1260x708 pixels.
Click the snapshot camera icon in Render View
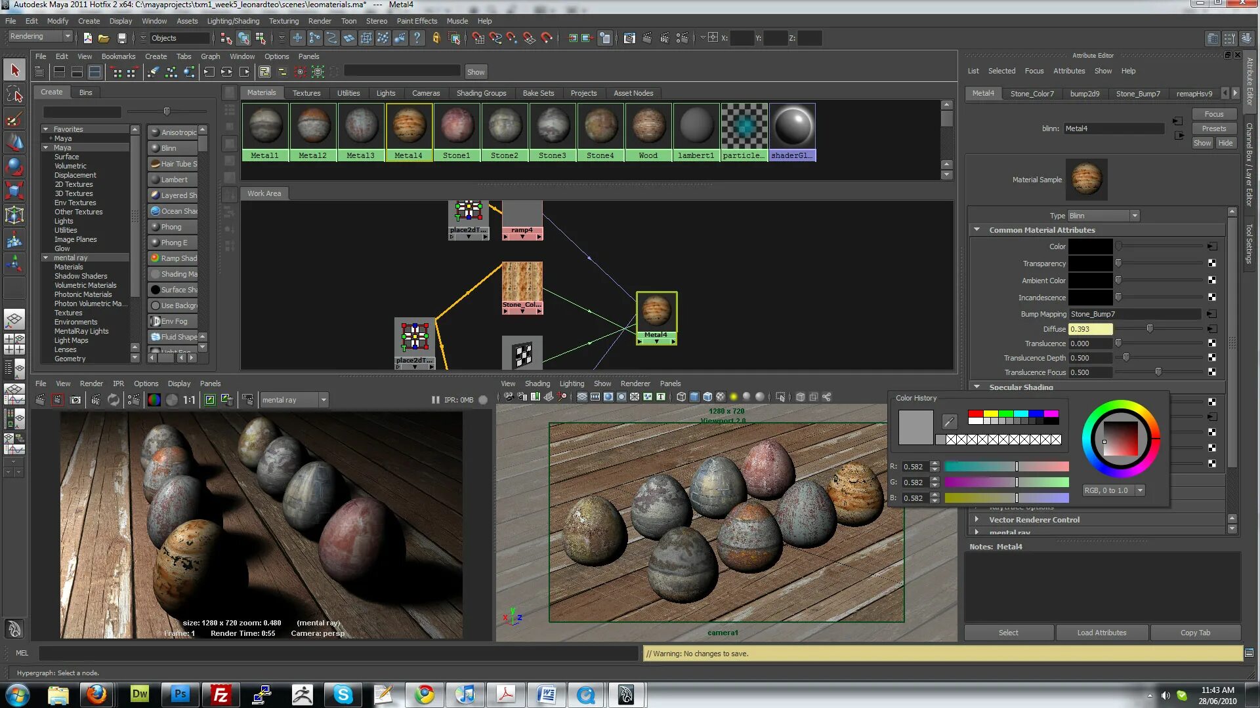[x=75, y=400]
